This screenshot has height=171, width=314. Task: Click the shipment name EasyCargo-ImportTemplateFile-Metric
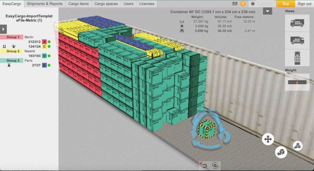coord(29,18)
